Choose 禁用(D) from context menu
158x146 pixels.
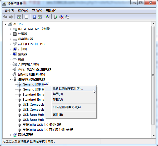pos(70,94)
